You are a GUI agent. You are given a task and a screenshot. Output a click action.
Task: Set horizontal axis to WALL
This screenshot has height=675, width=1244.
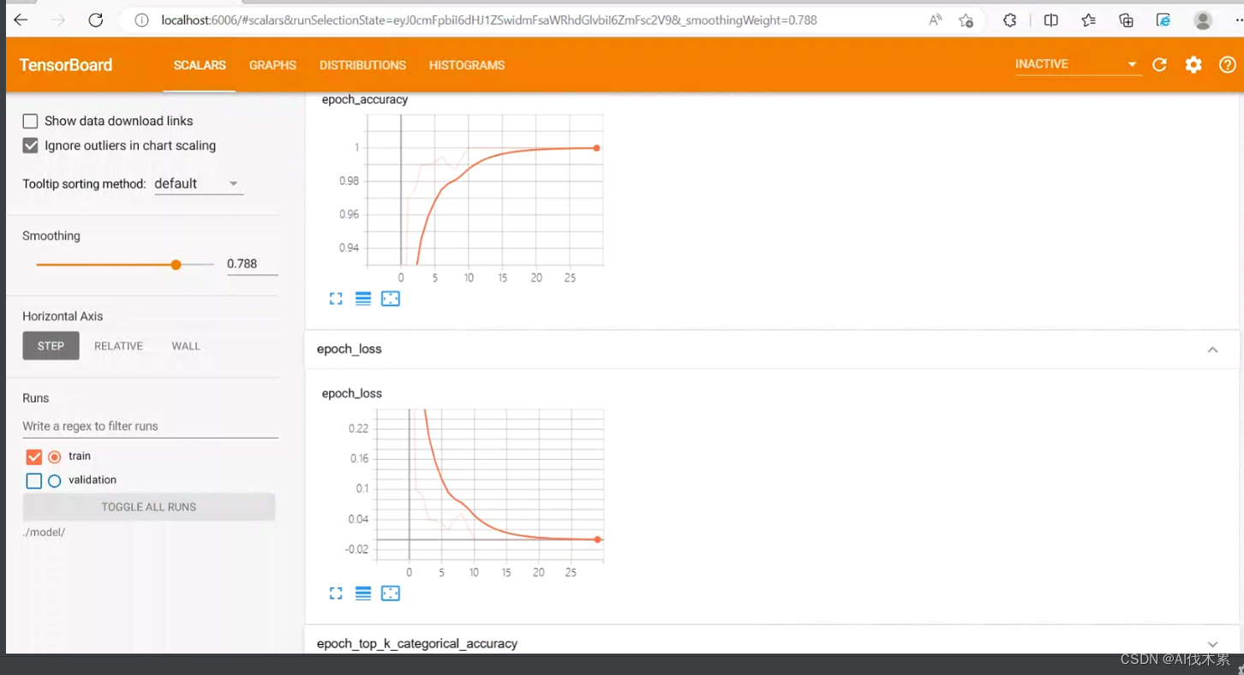(x=186, y=346)
